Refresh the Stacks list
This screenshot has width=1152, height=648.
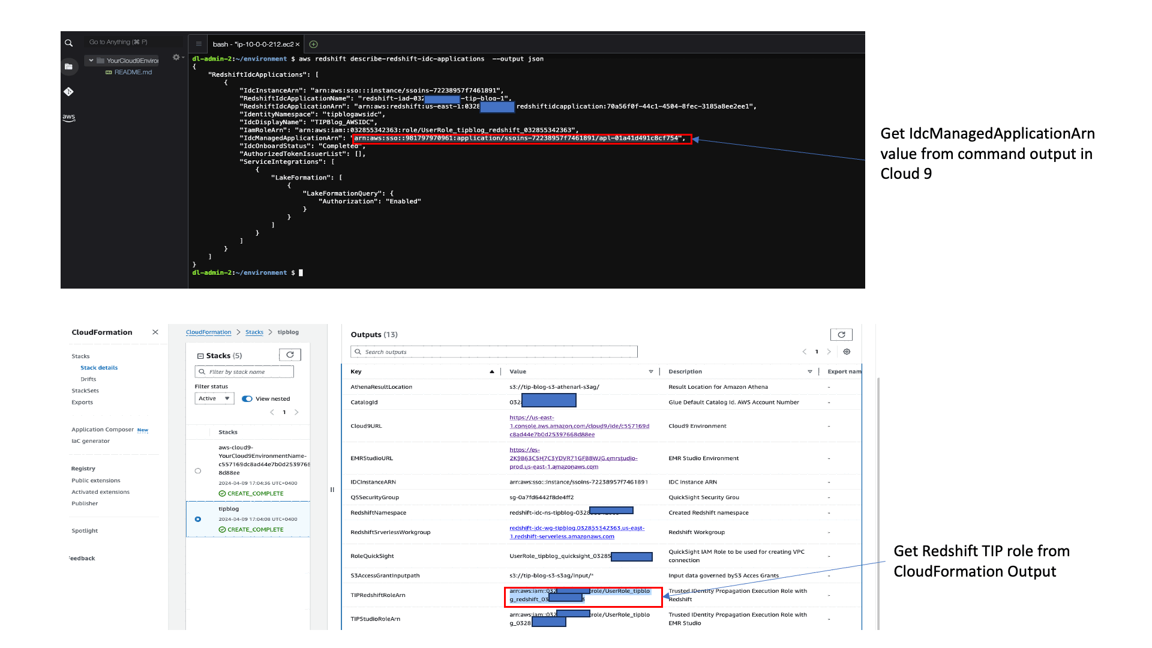290,355
